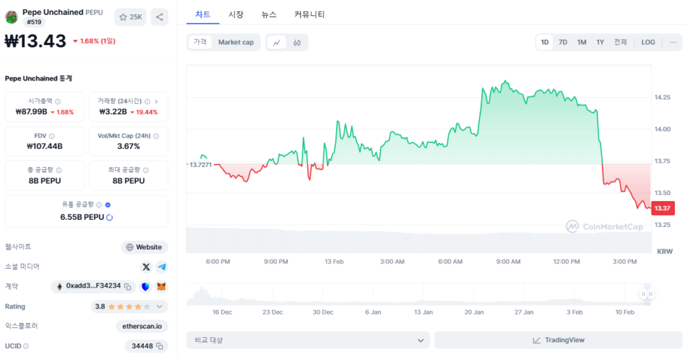Open the 시장 tab
Image resolution: width=687 pixels, height=356 pixels.
[235, 15]
